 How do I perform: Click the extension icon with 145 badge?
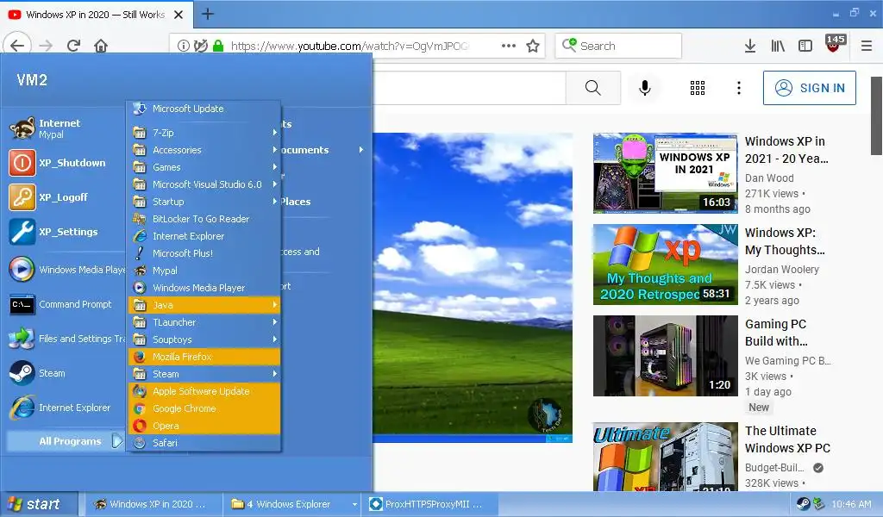(834, 45)
